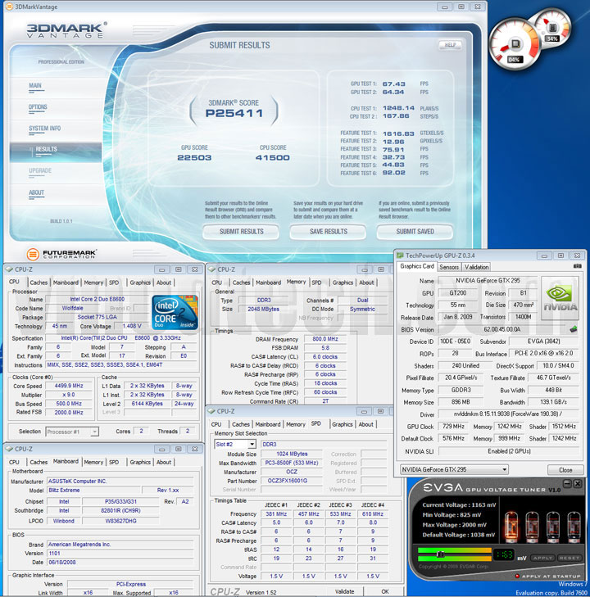
Task: Click the Part Number field OCZ3FX16001G
Action: [x=292, y=481]
